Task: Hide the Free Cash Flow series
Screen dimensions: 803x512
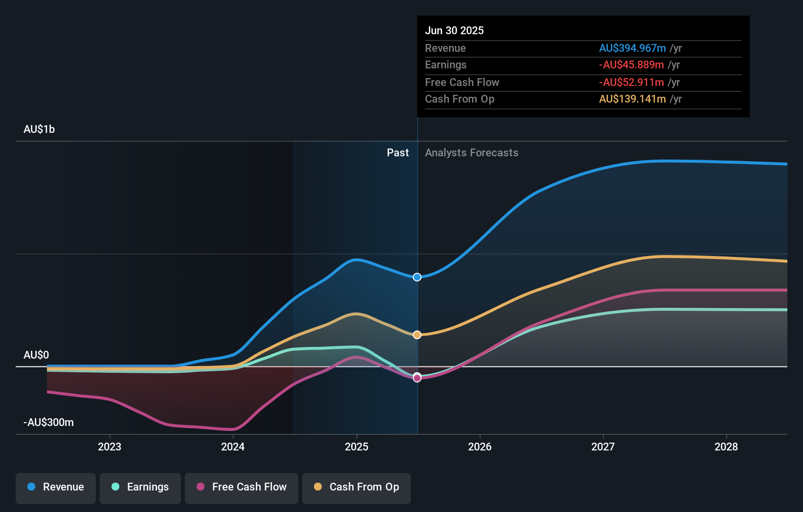Action: tap(241, 487)
